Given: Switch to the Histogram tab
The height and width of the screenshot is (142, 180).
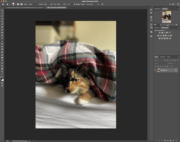Looking at the screenshot, I should tap(157, 9).
